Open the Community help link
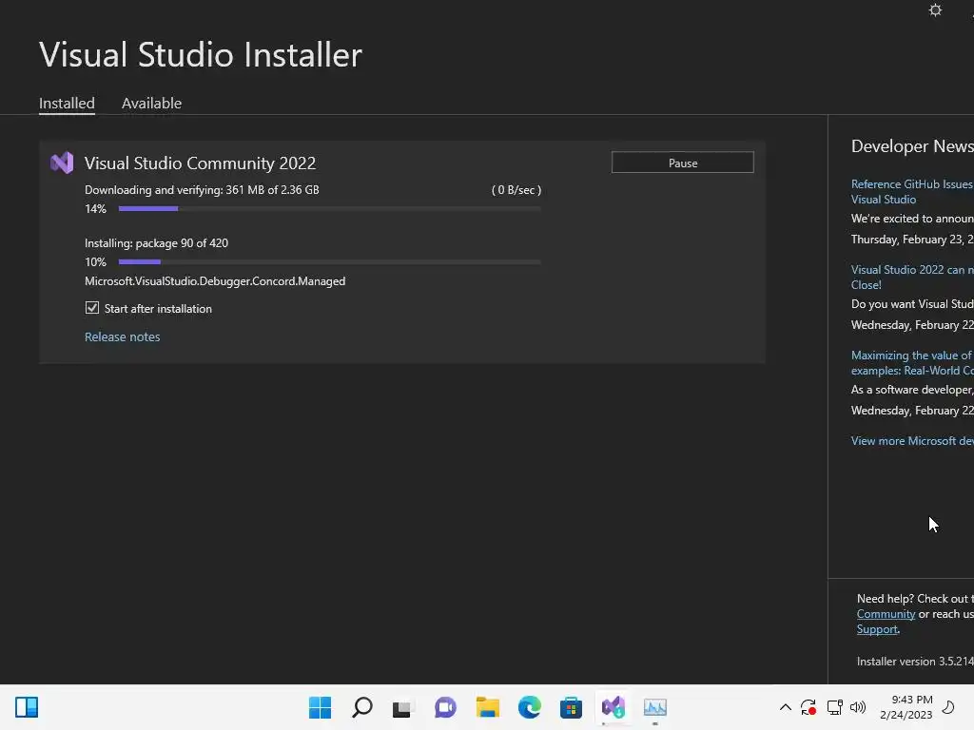Image resolution: width=974 pixels, height=730 pixels. click(x=886, y=614)
